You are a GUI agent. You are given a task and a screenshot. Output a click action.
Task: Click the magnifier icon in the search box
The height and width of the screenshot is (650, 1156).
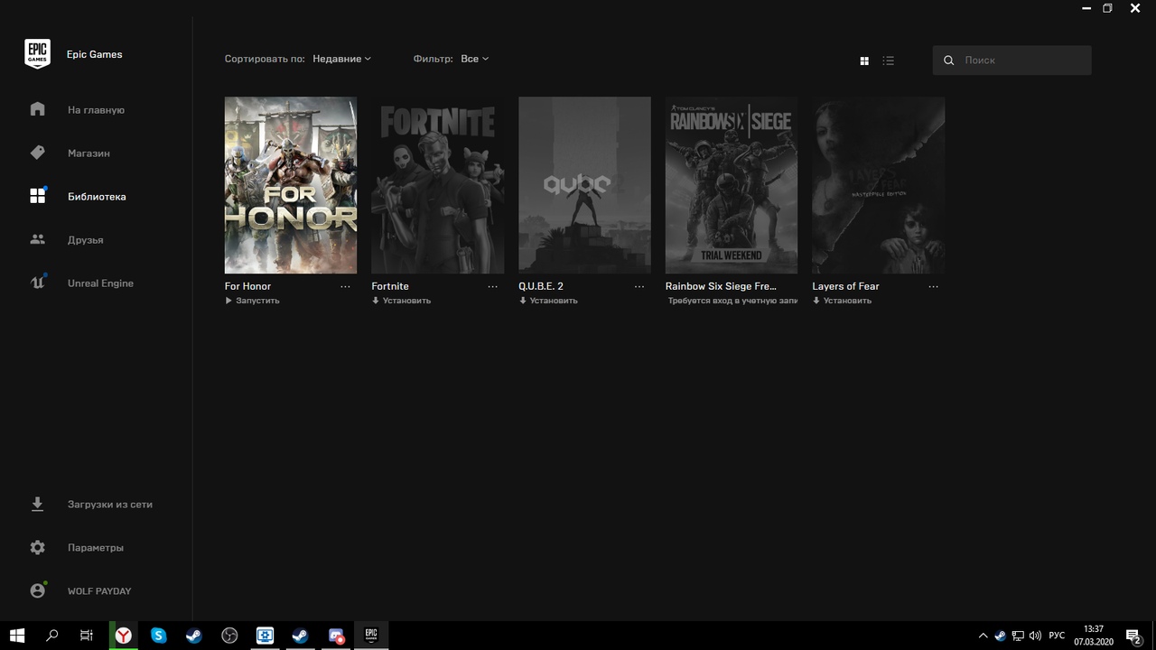point(948,60)
